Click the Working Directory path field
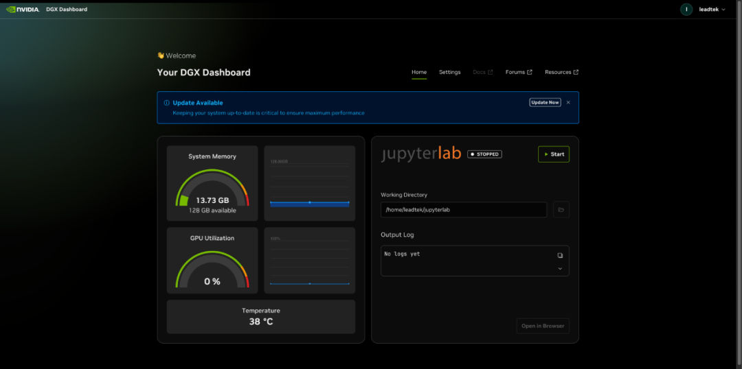Image resolution: width=742 pixels, height=369 pixels. tap(464, 210)
